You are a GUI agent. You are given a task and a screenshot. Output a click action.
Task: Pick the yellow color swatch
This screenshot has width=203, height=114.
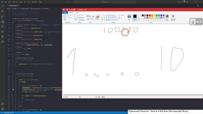(x=154, y=16)
